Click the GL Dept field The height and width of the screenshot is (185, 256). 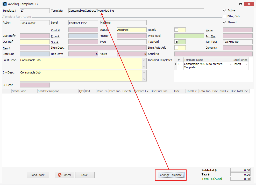(x=35, y=85)
